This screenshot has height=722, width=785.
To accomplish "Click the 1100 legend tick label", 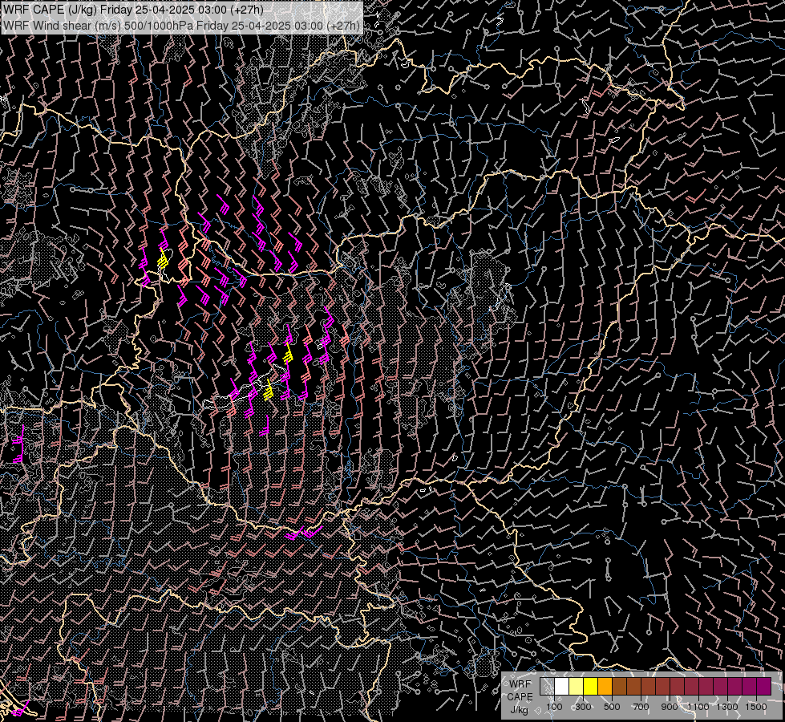I will point(698,707).
